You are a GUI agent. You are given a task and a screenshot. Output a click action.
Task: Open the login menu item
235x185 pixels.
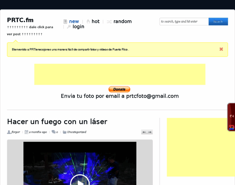[78, 27]
